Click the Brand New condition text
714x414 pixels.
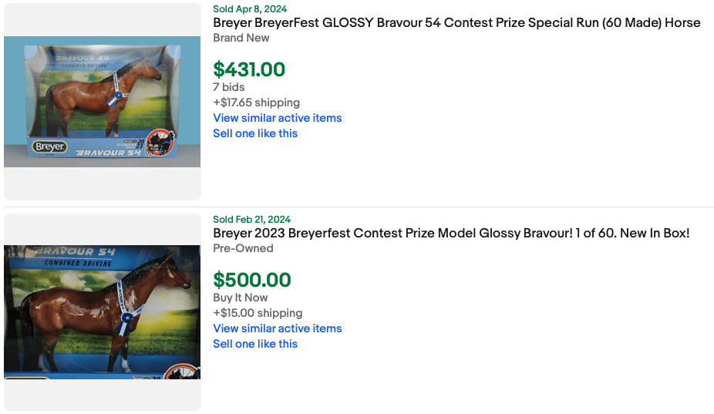241,38
